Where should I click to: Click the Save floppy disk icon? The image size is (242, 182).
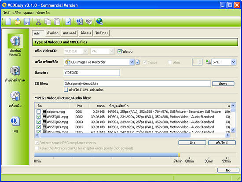click(x=27, y=21)
